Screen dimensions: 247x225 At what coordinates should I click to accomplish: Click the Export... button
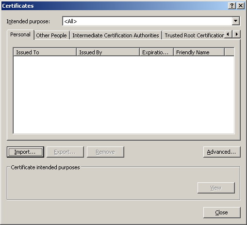point(65,152)
